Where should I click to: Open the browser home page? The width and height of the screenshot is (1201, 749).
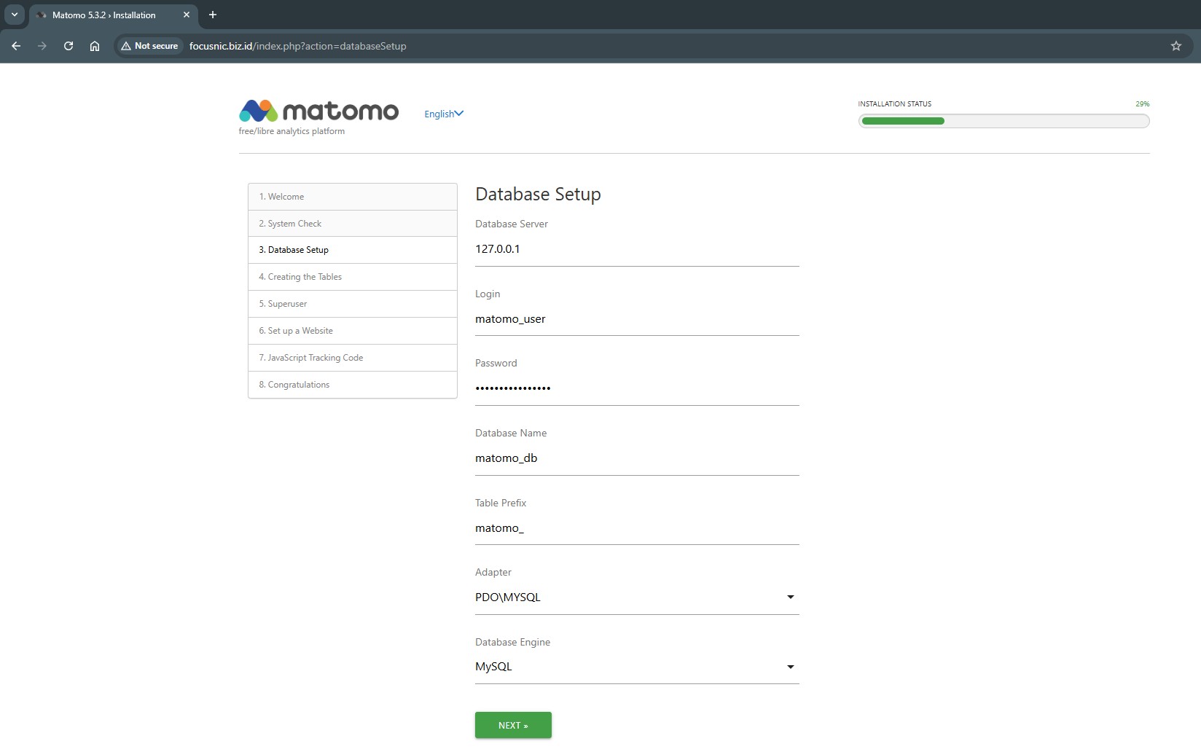[x=95, y=46]
